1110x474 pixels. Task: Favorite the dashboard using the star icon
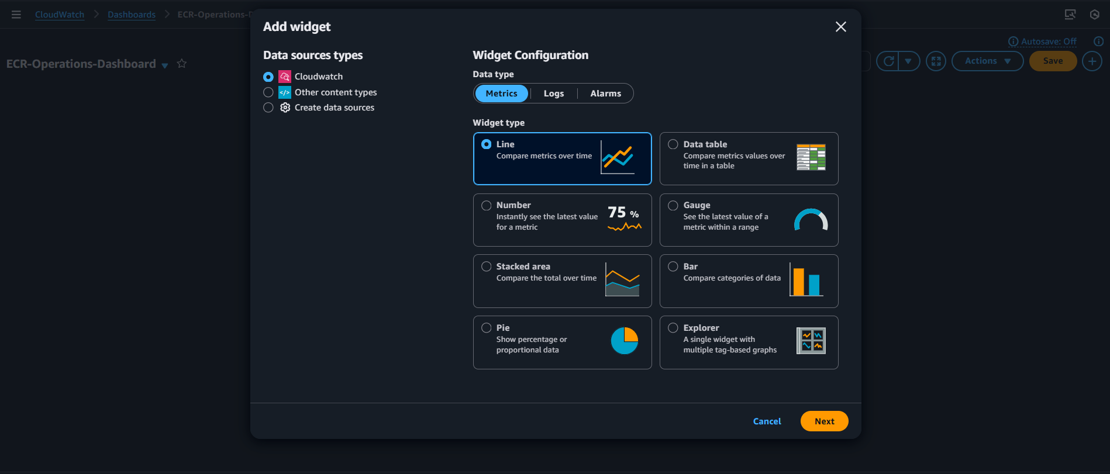click(181, 64)
